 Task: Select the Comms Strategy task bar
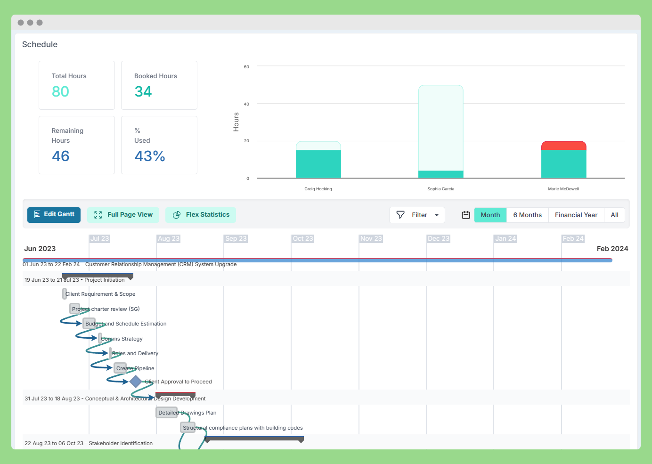click(x=100, y=338)
